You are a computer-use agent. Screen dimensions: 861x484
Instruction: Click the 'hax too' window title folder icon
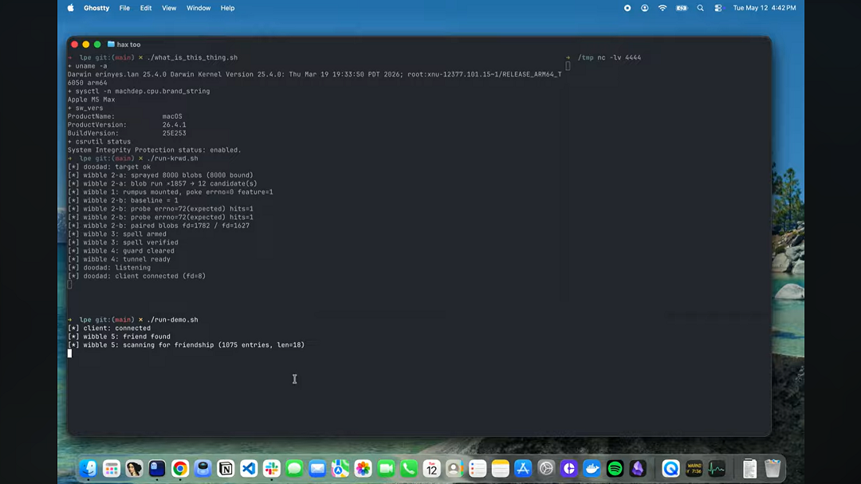[111, 45]
